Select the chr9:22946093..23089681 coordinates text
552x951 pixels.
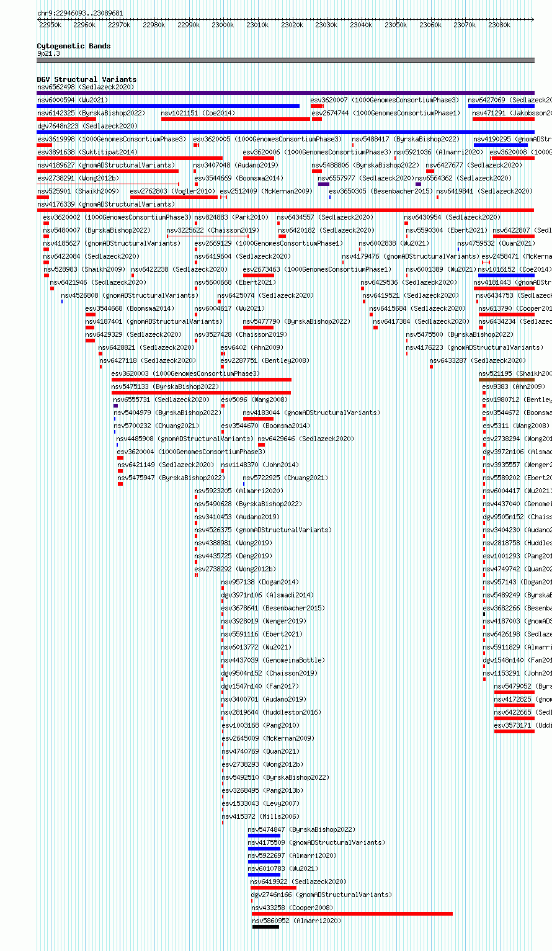tap(80, 13)
